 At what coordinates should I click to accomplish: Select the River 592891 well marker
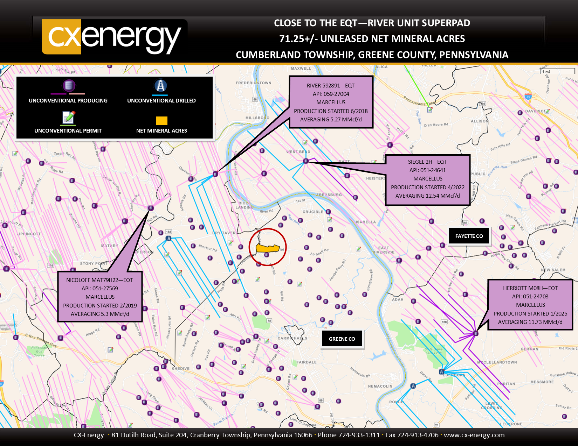(x=215, y=174)
